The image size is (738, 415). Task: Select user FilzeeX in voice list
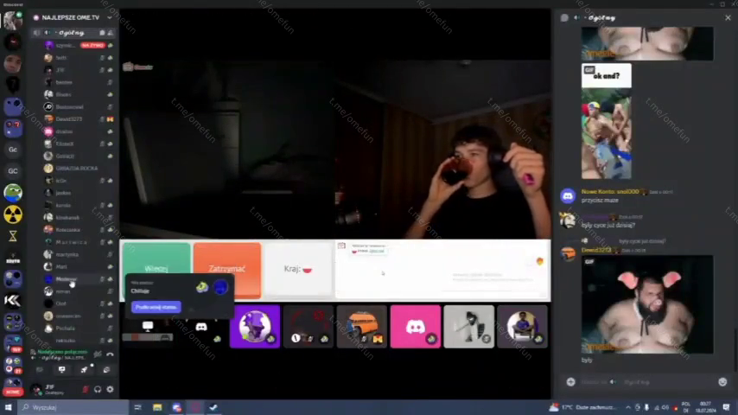[x=65, y=144]
